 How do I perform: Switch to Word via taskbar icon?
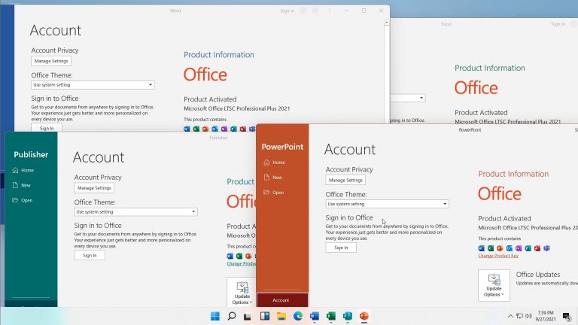(315, 316)
